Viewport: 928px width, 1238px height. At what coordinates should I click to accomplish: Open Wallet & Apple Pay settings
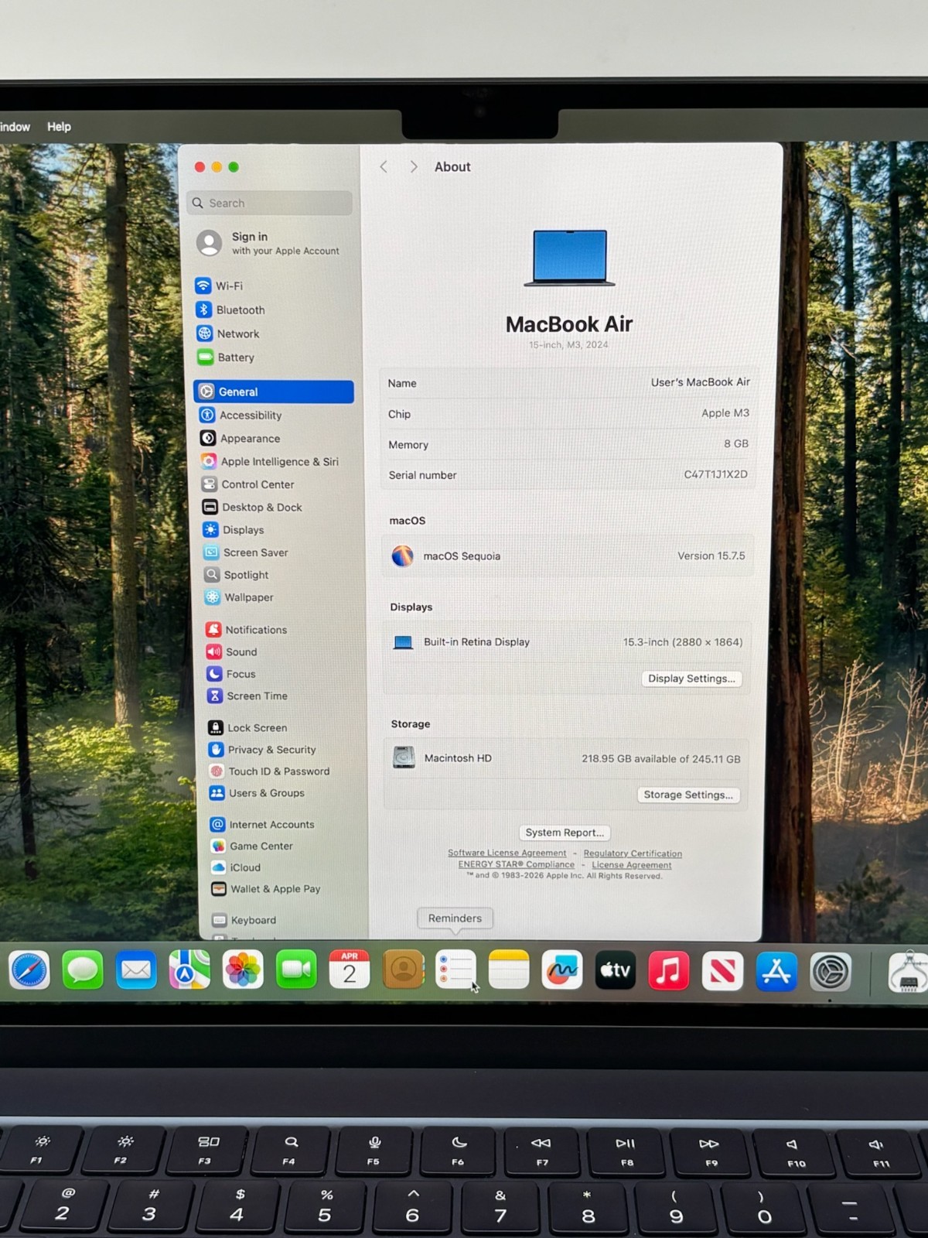pos(267,889)
